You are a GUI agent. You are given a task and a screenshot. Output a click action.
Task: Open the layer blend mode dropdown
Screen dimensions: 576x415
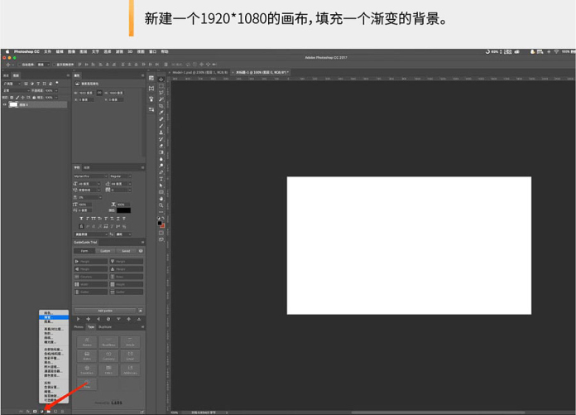[x=14, y=90]
